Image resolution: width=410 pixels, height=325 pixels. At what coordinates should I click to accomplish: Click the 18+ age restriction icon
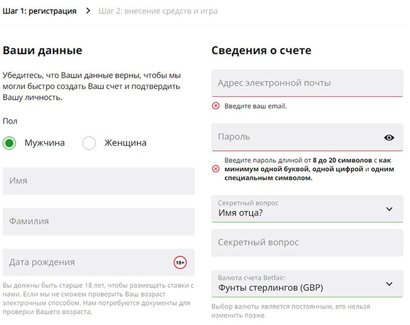(x=180, y=263)
